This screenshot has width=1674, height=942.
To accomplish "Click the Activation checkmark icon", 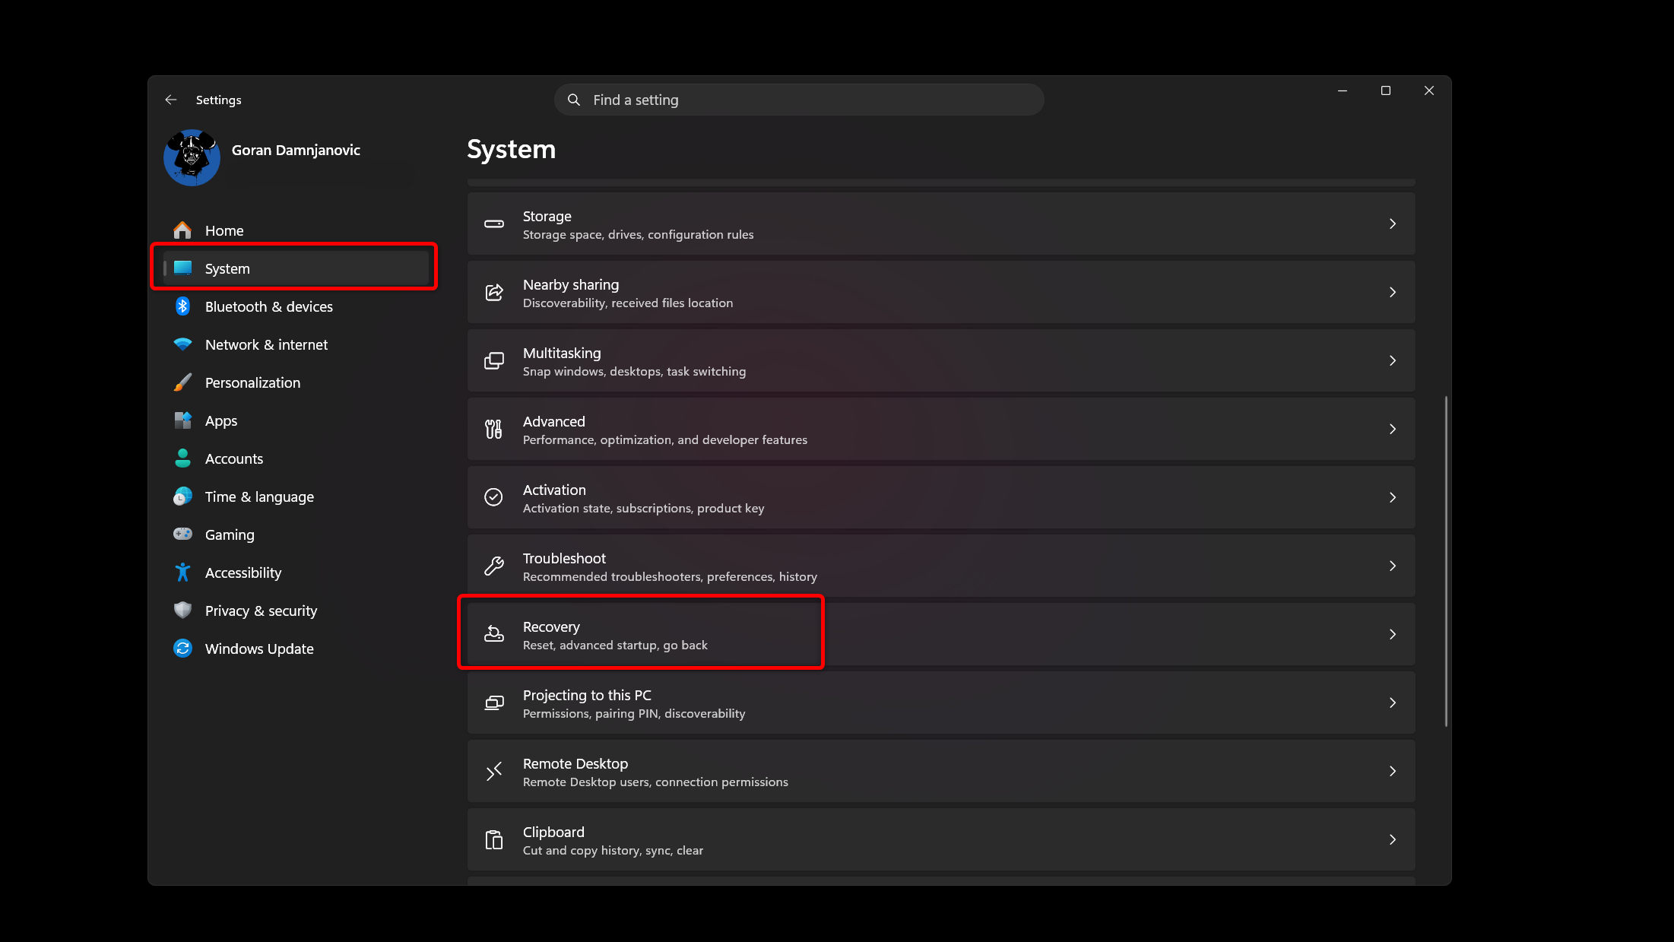I will coord(494,497).
